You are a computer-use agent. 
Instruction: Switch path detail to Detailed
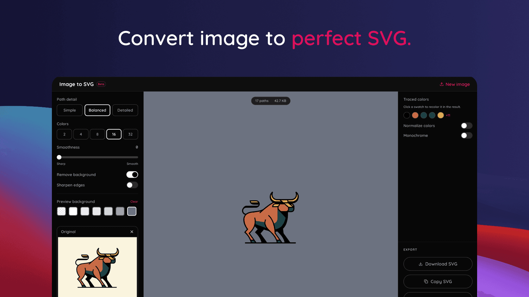pos(125,110)
